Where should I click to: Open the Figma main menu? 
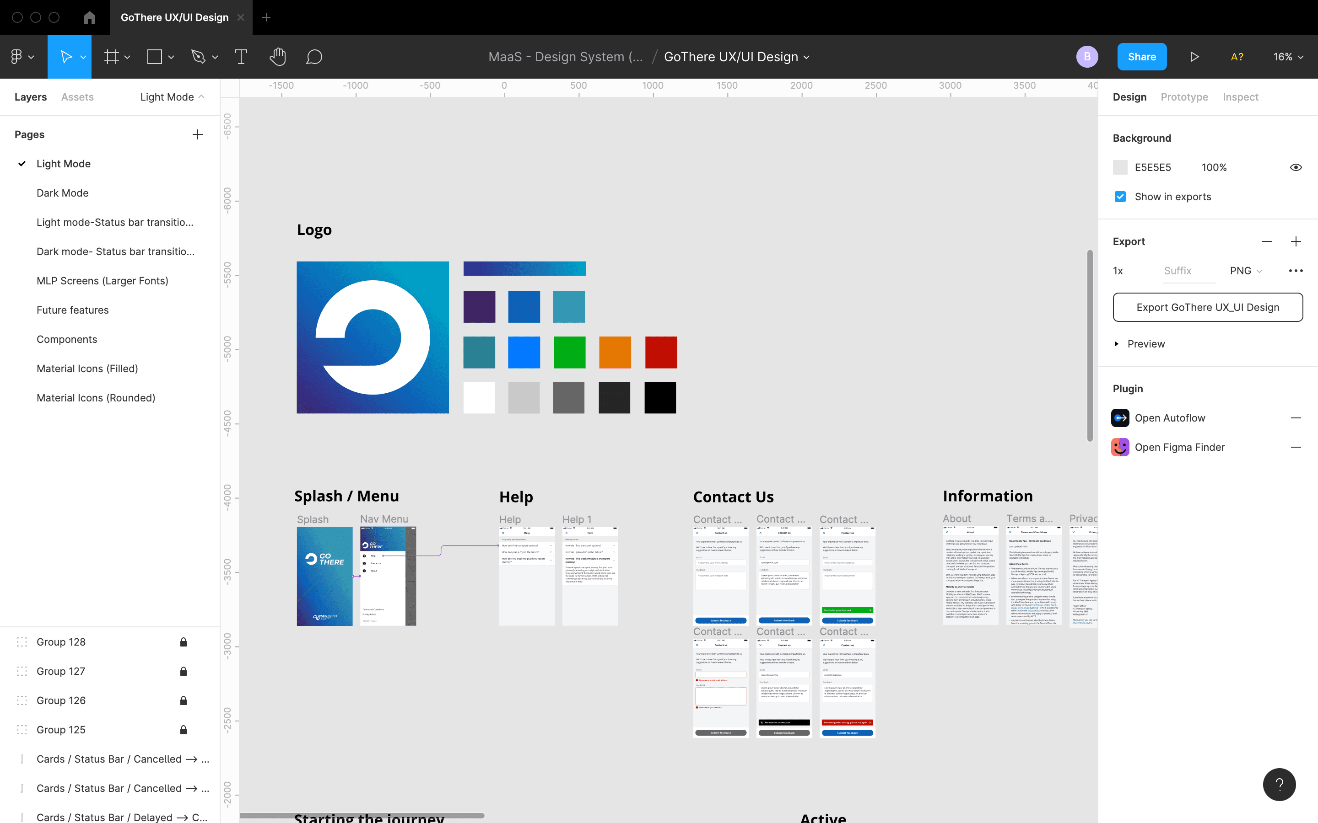pos(22,57)
